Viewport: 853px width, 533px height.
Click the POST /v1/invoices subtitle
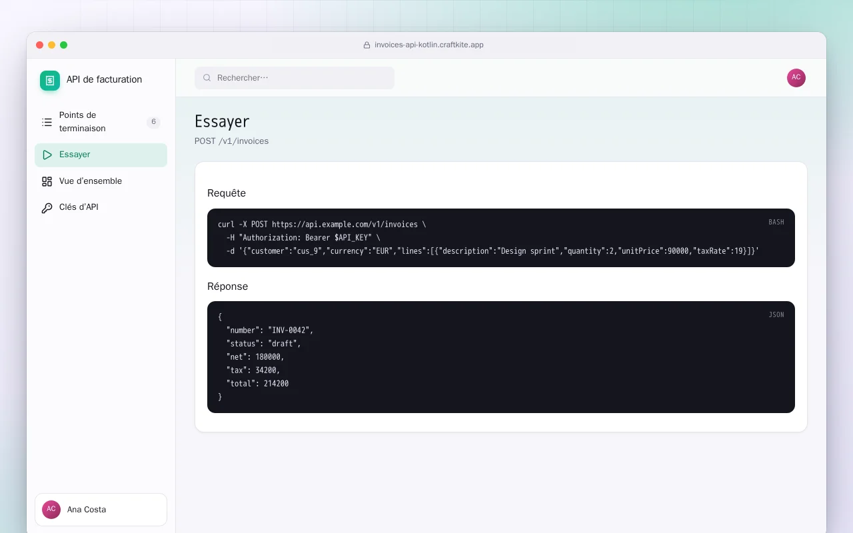(x=231, y=141)
